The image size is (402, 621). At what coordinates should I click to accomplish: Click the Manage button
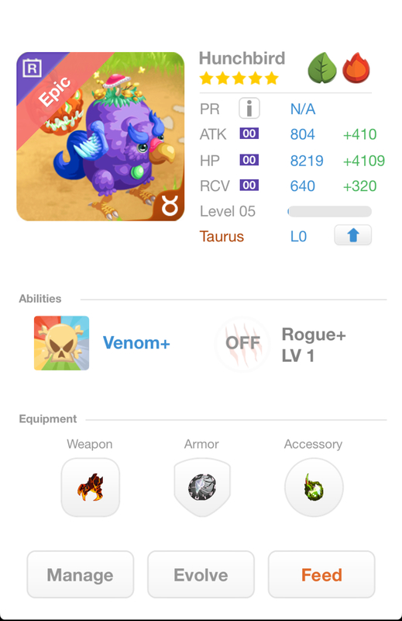81,574
